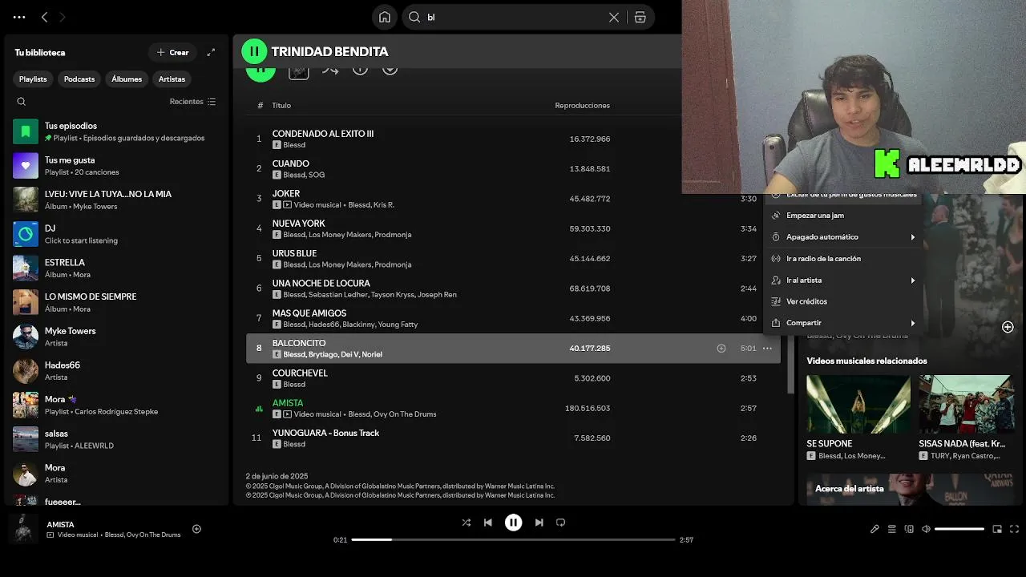Open the SISAS NADA video thumbnail
This screenshot has height=577, width=1026.
pos(967,405)
